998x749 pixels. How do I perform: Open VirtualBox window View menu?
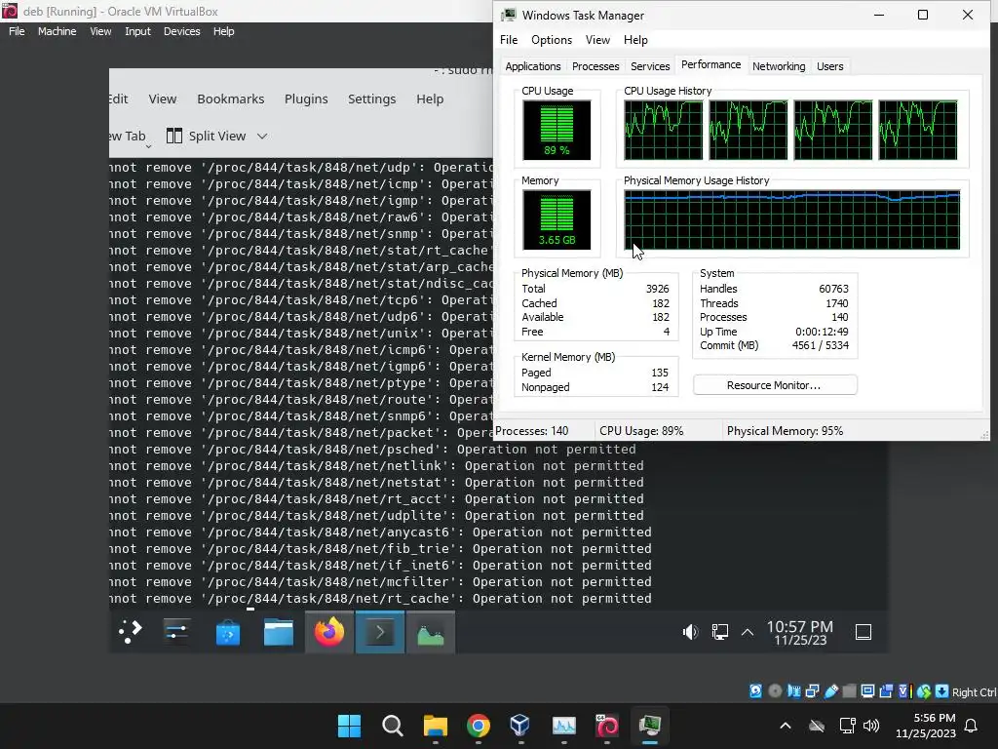(x=100, y=31)
